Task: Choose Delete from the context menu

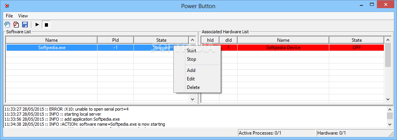Action: (197, 87)
